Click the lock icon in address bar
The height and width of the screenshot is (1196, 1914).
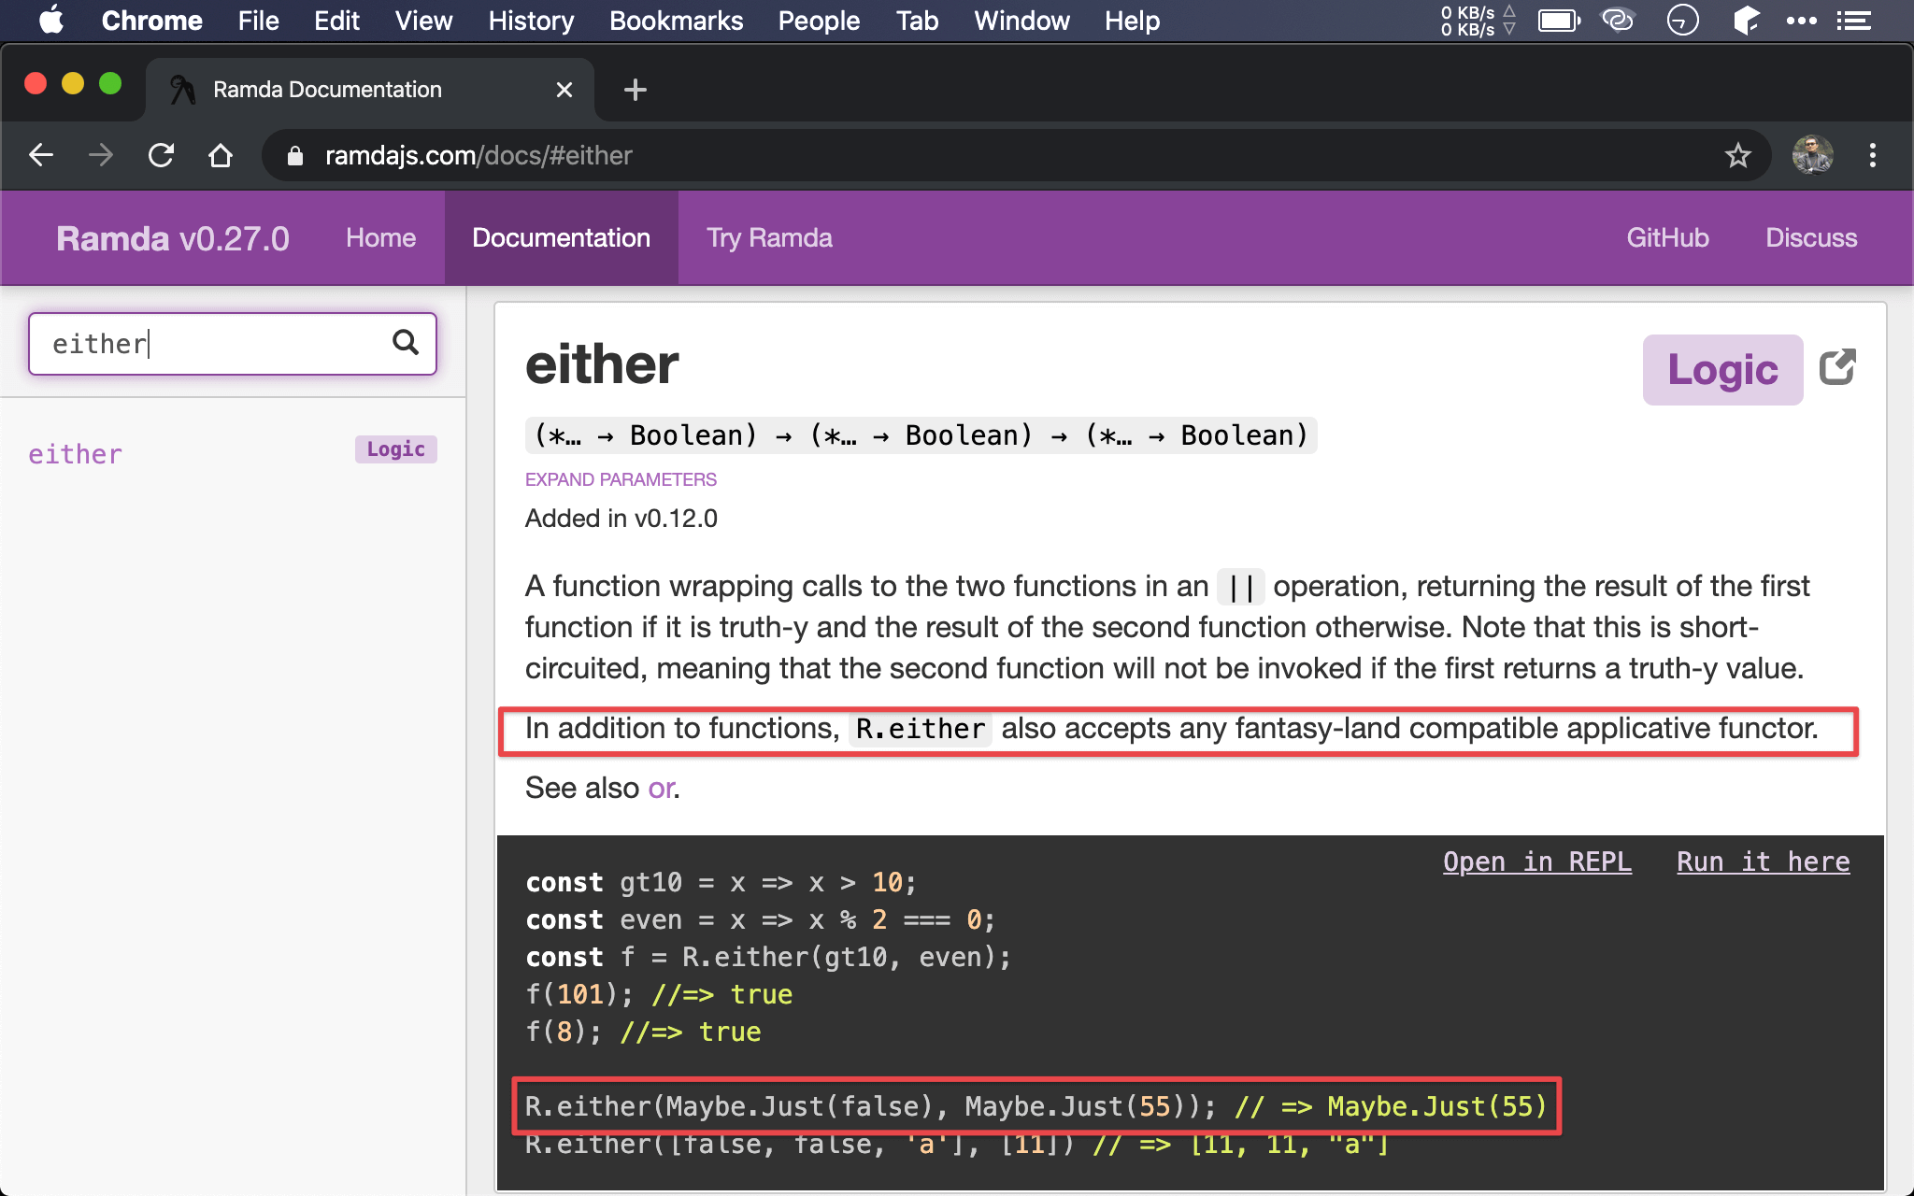pyautogui.click(x=295, y=156)
